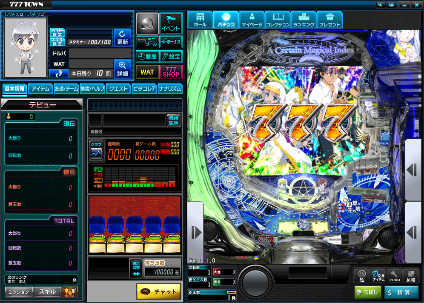The width and height of the screenshot is (424, 303).
Task: Open the グラフ graph icon
Action: (x=96, y=151)
